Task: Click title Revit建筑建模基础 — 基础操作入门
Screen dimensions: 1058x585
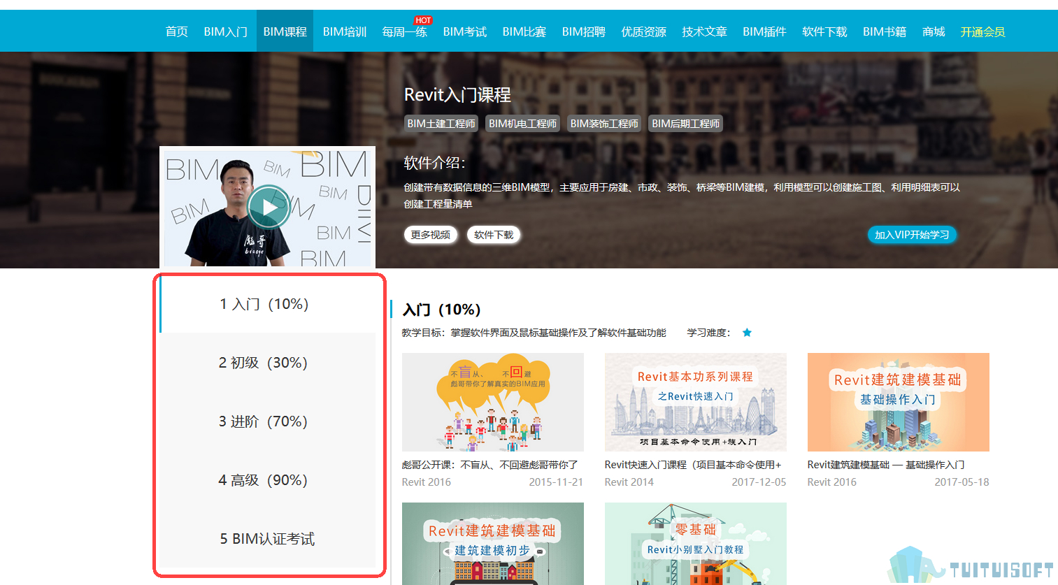Action: [x=886, y=465]
